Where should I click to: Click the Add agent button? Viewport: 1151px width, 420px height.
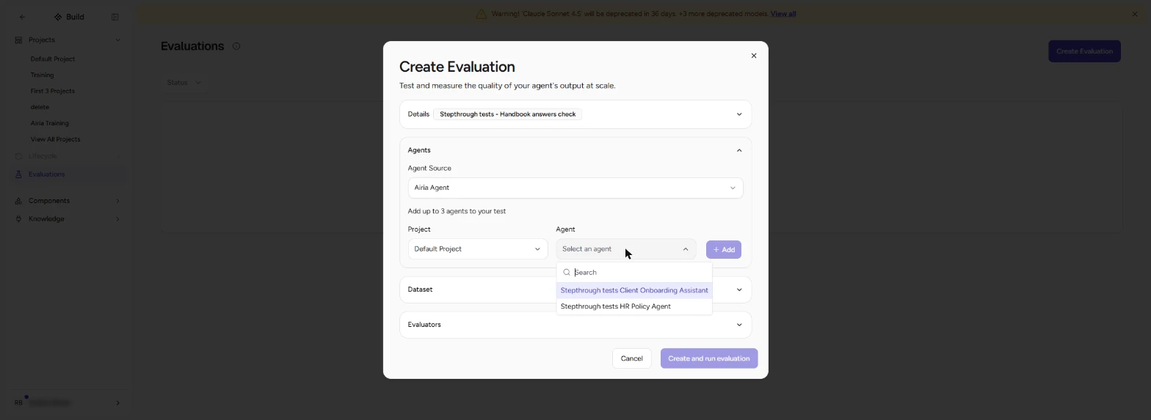pos(724,249)
